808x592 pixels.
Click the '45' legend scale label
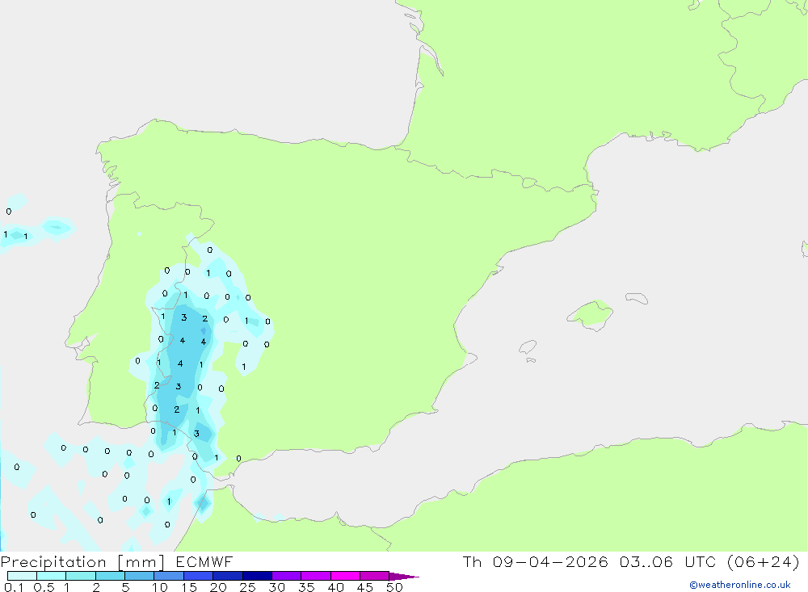365,587
